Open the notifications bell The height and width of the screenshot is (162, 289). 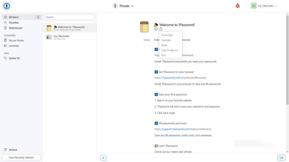pos(238,6)
